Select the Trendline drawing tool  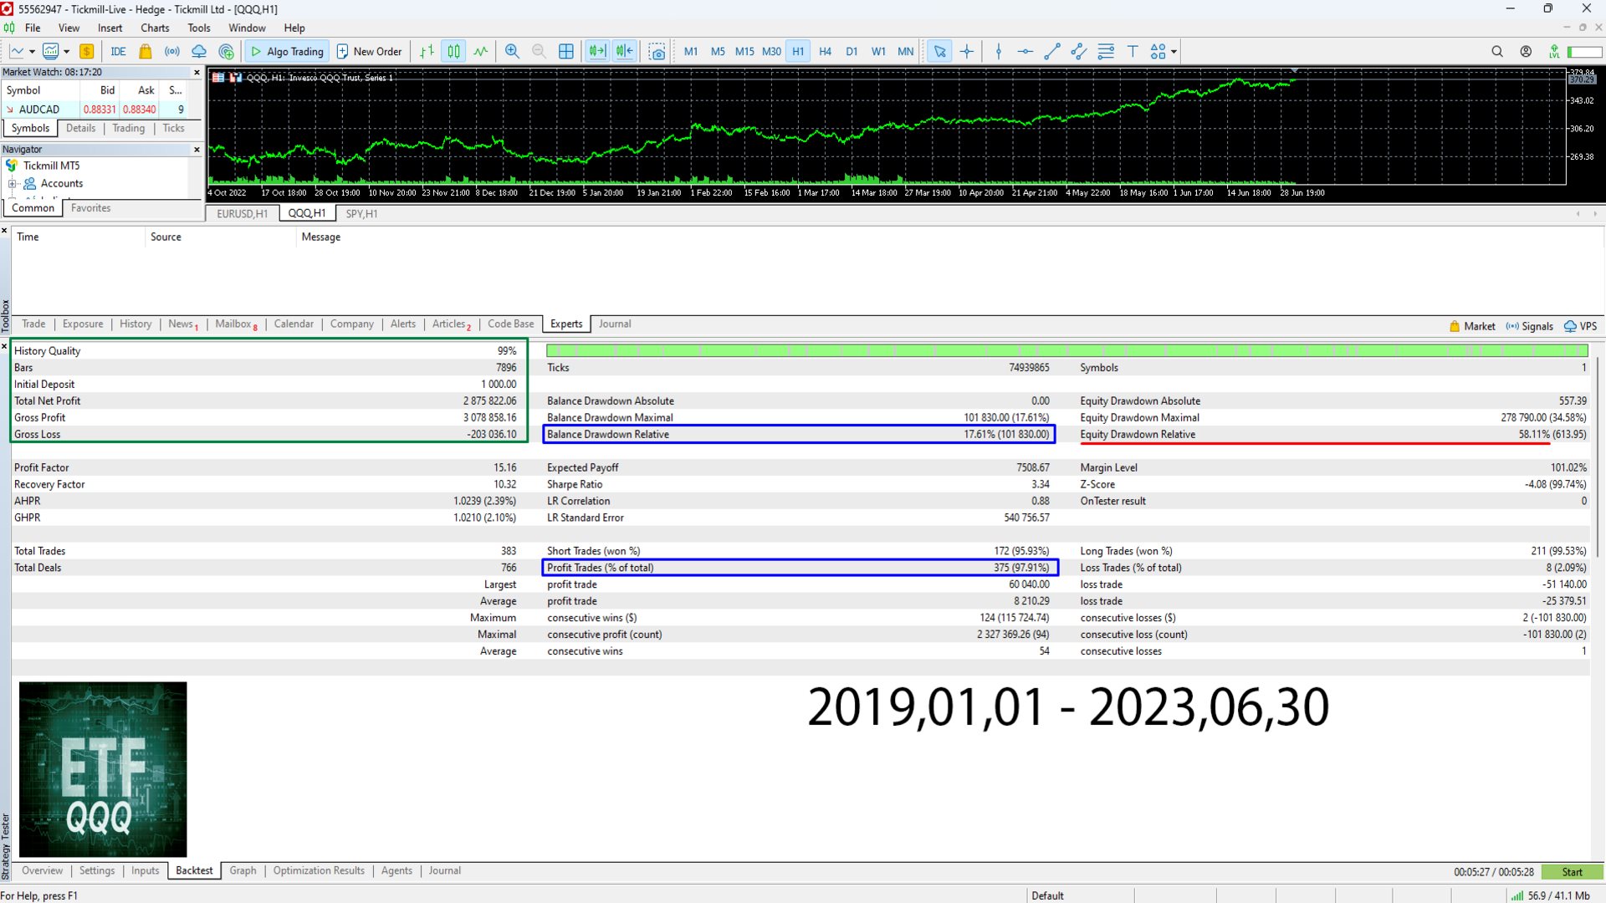[1052, 51]
